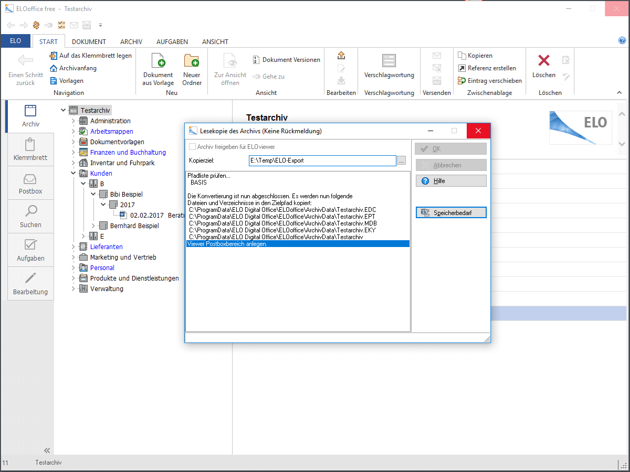630x472 pixels.
Task: Open the Verschlagwortung tool
Action: pos(389,61)
